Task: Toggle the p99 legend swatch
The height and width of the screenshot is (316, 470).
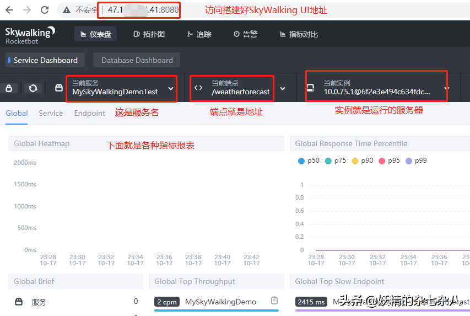Action: (x=409, y=161)
